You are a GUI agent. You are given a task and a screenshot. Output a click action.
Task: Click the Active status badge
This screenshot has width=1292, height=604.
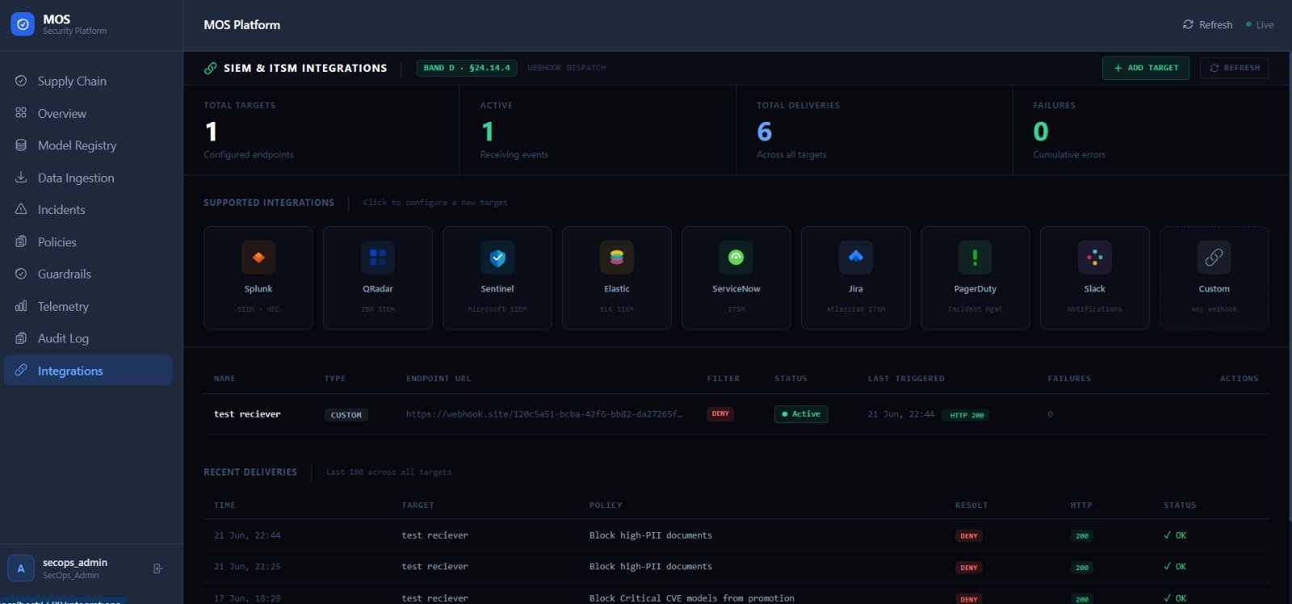(x=801, y=414)
